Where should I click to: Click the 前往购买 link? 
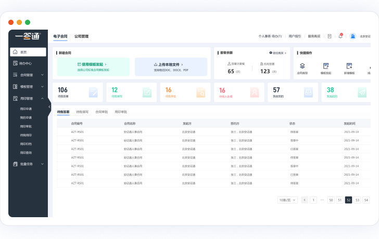[x=277, y=53]
